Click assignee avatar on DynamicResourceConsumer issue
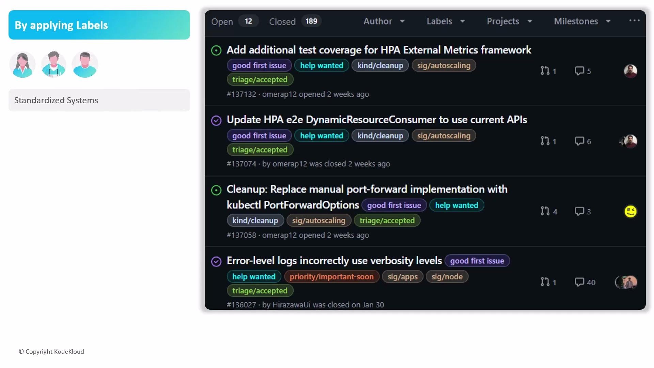Viewport: 654px width, 368px height. (x=629, y=141)
